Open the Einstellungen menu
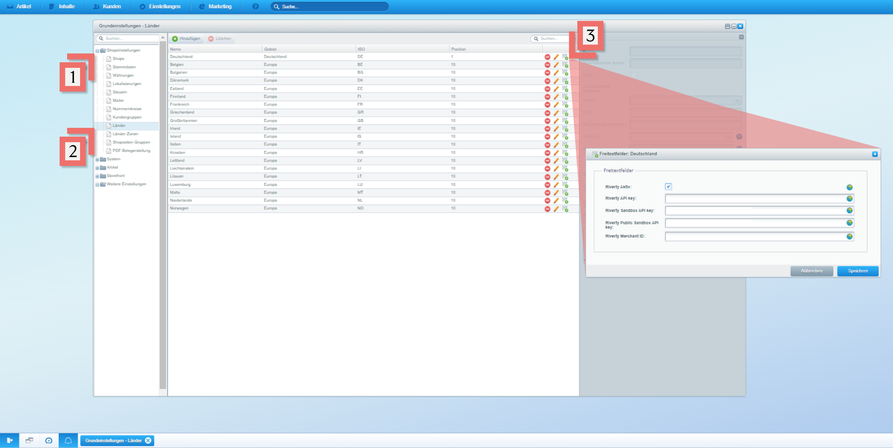This screenshot has height=448, width=893. pos(160,7)
